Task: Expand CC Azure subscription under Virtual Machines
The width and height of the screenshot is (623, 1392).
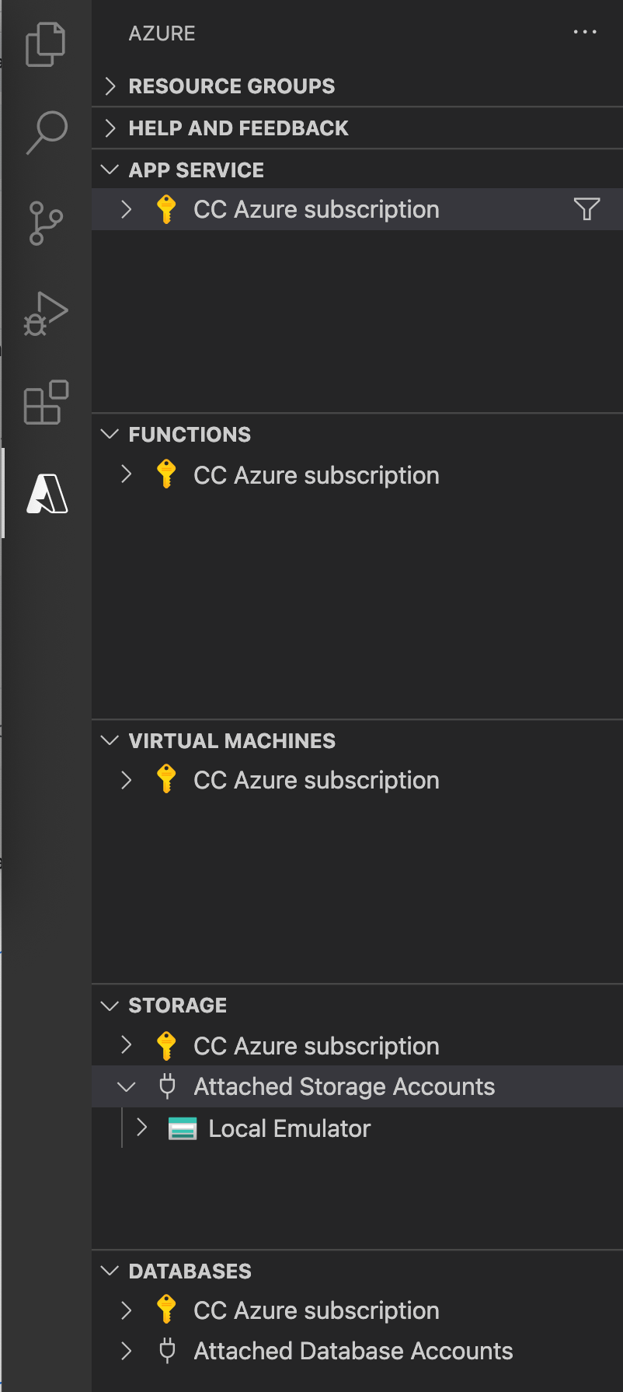Action: pos(126,780)
